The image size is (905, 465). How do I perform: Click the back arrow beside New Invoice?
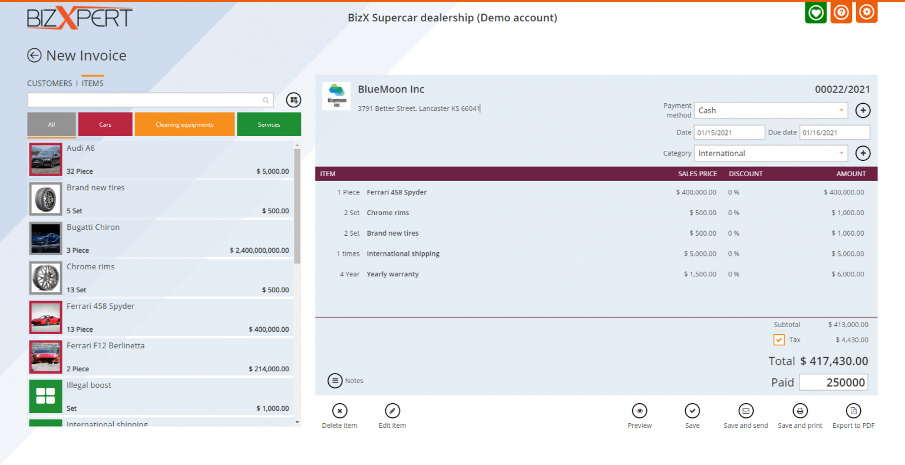pos(34,55)
